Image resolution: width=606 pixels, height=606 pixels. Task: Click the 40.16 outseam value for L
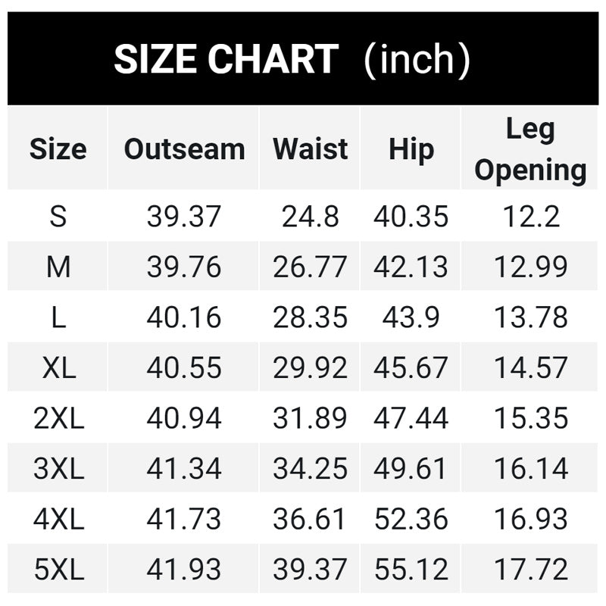(184, 317)
